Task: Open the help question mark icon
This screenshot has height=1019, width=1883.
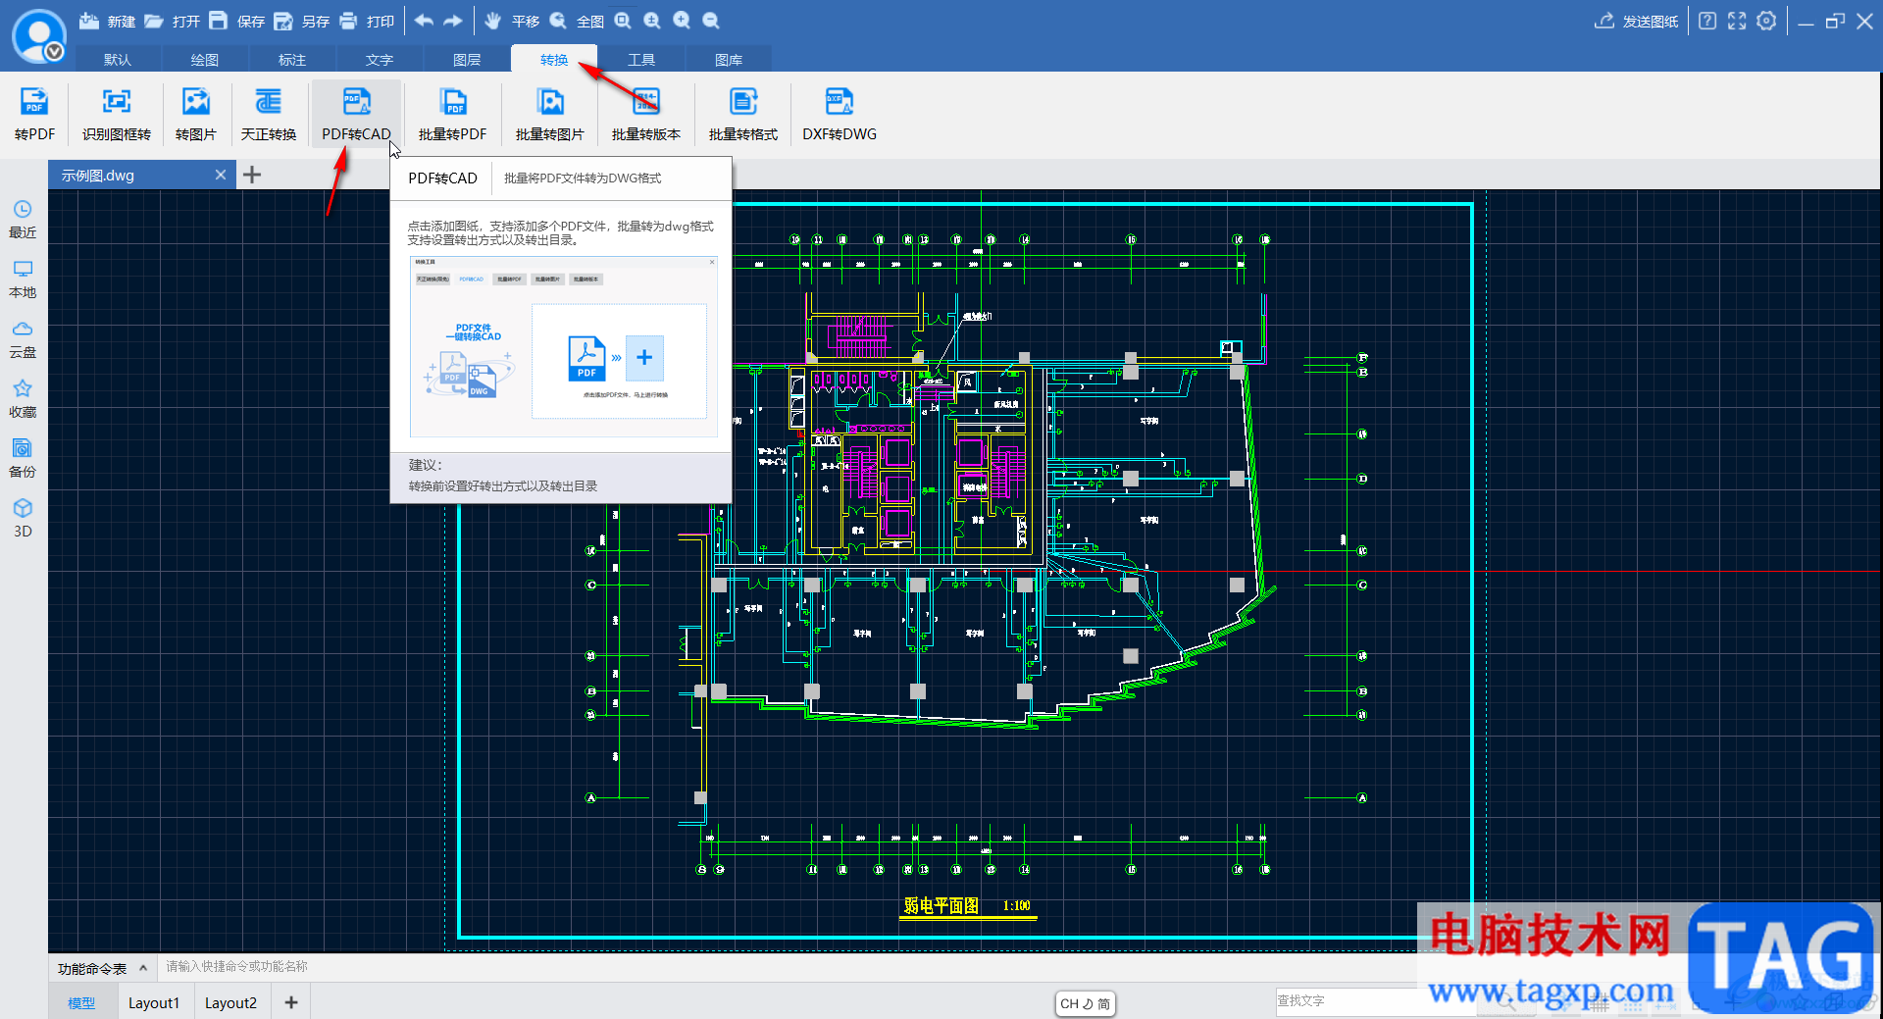Action: point(1707,21)
